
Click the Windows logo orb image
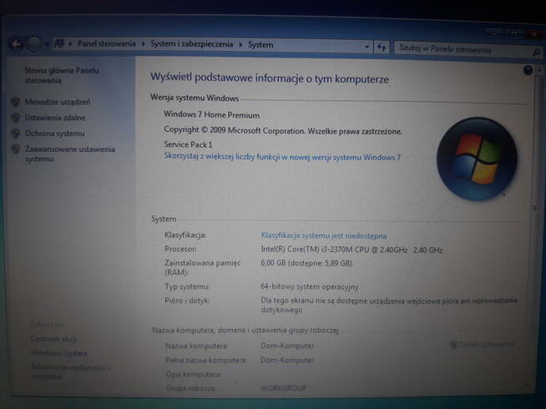[x=477, y=159]
